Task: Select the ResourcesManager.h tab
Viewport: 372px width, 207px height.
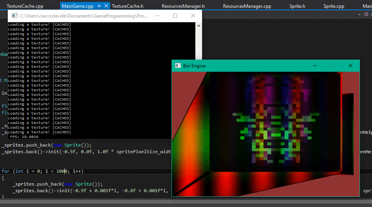Action: click(x=183, y=6)
